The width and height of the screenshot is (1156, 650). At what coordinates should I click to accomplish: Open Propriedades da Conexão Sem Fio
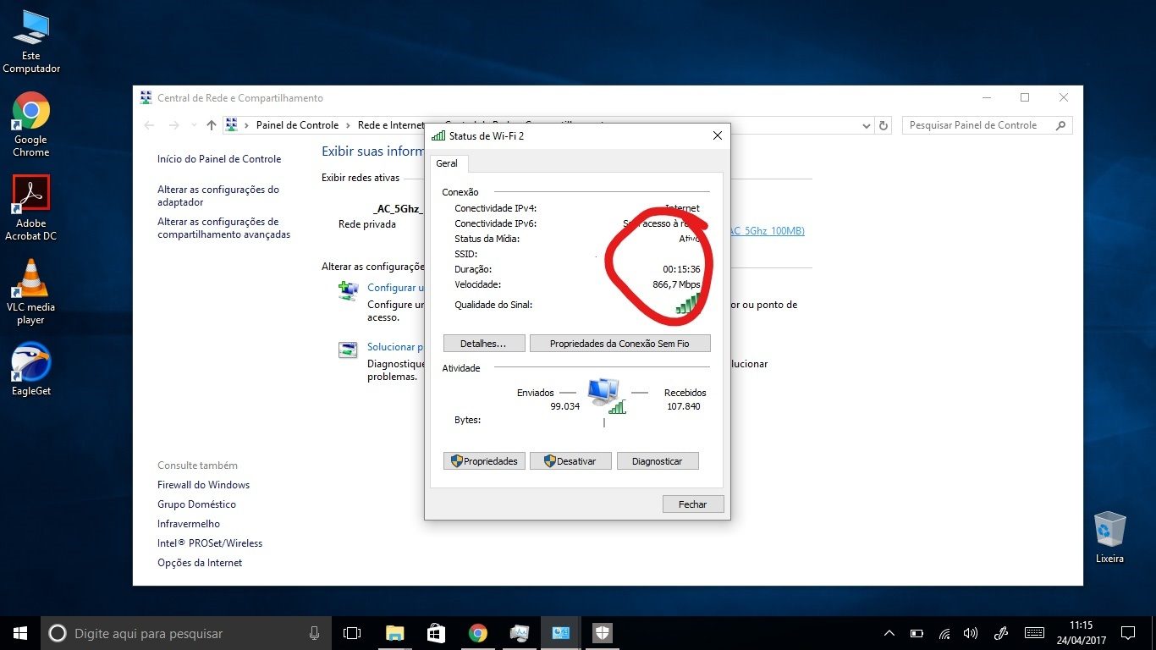[x=619, y=344]
